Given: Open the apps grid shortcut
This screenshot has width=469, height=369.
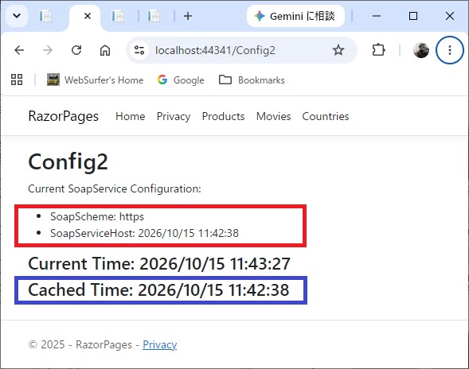Looking at the screenshot, I should [x=17, y=80].
